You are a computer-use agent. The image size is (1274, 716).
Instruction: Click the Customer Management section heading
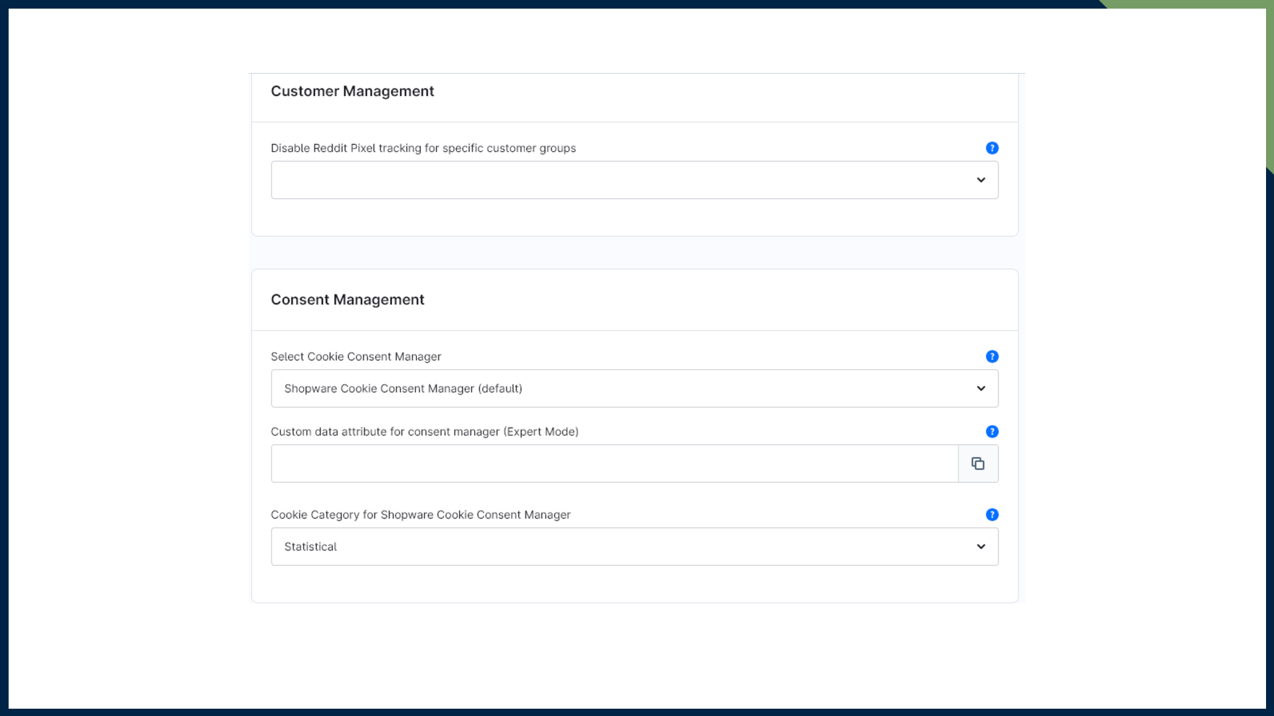tap(352, 91)
